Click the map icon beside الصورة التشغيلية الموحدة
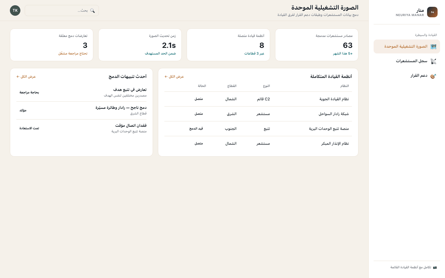The height and width of the screenshot is (278, 445). (x=433, y=47)
